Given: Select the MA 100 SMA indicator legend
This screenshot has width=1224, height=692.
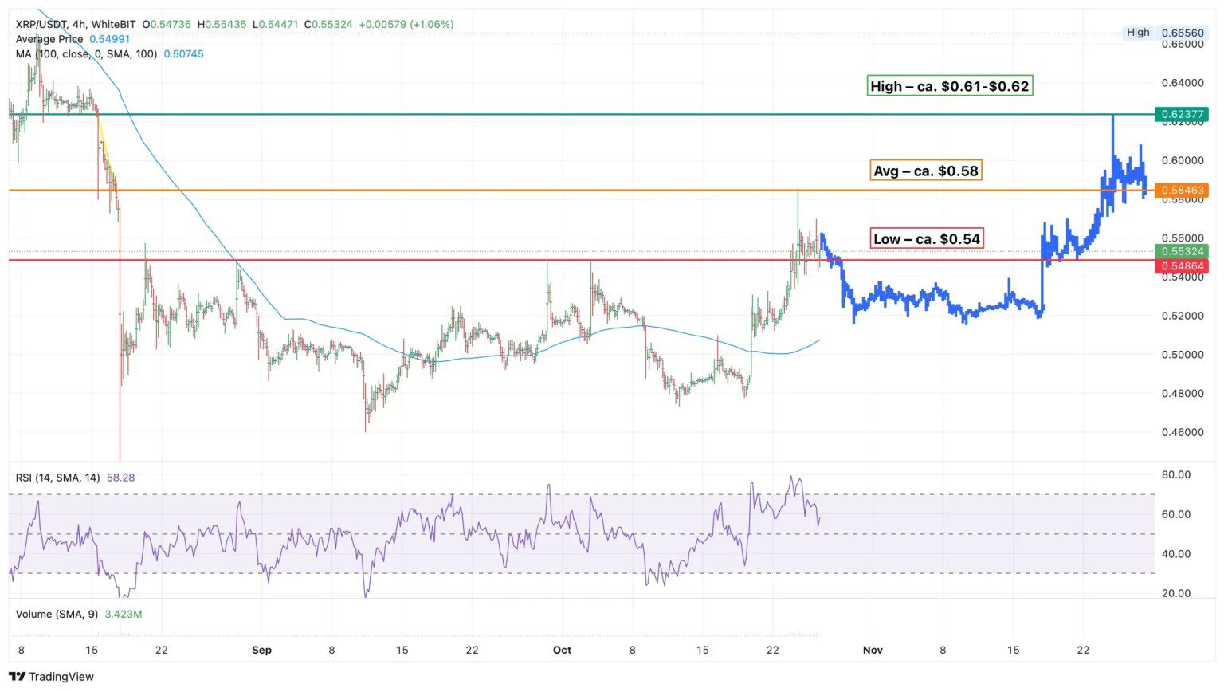Looking at the screenshot, I should [109, 54].
